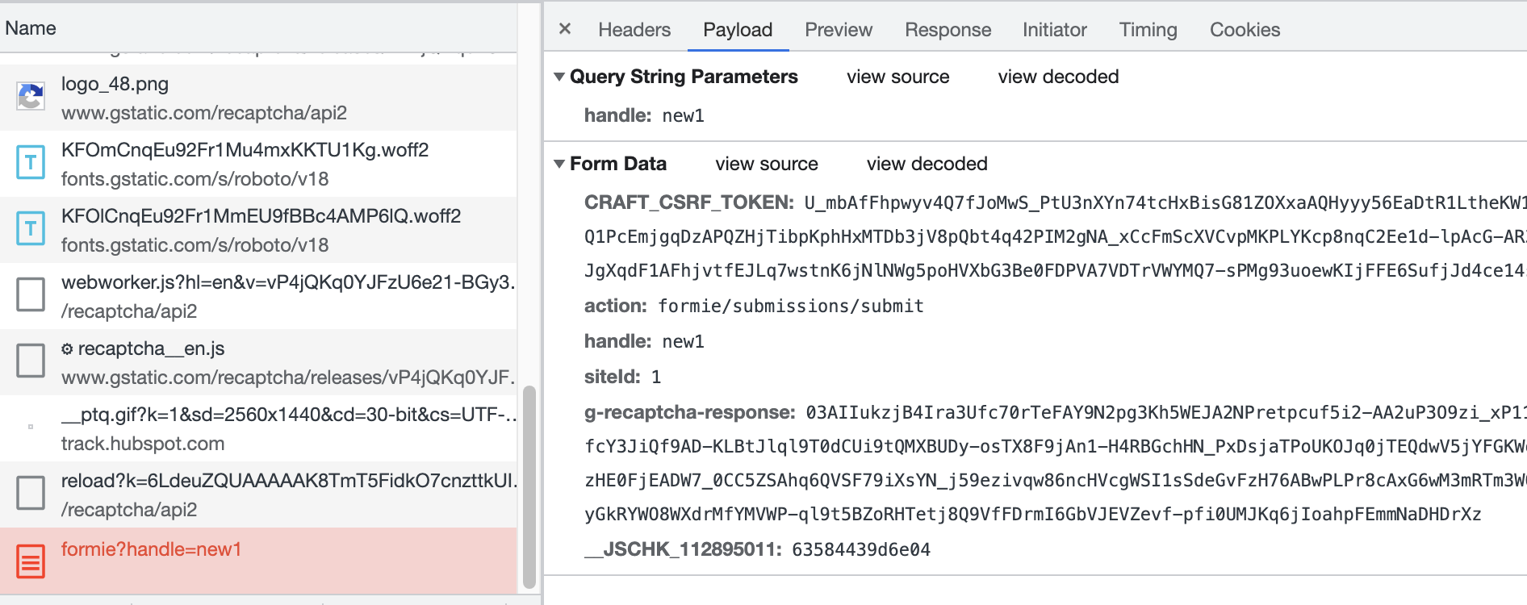The width and height of the screenshot is (1527, 605).
Task: Open the Headers tab
Action: point(634,30)
